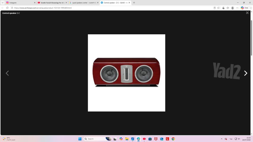Viewport: 253px width, 142px height.
Task: Refresh the archiexpo page
Action: pyautogui.click(x=7, y=8)
